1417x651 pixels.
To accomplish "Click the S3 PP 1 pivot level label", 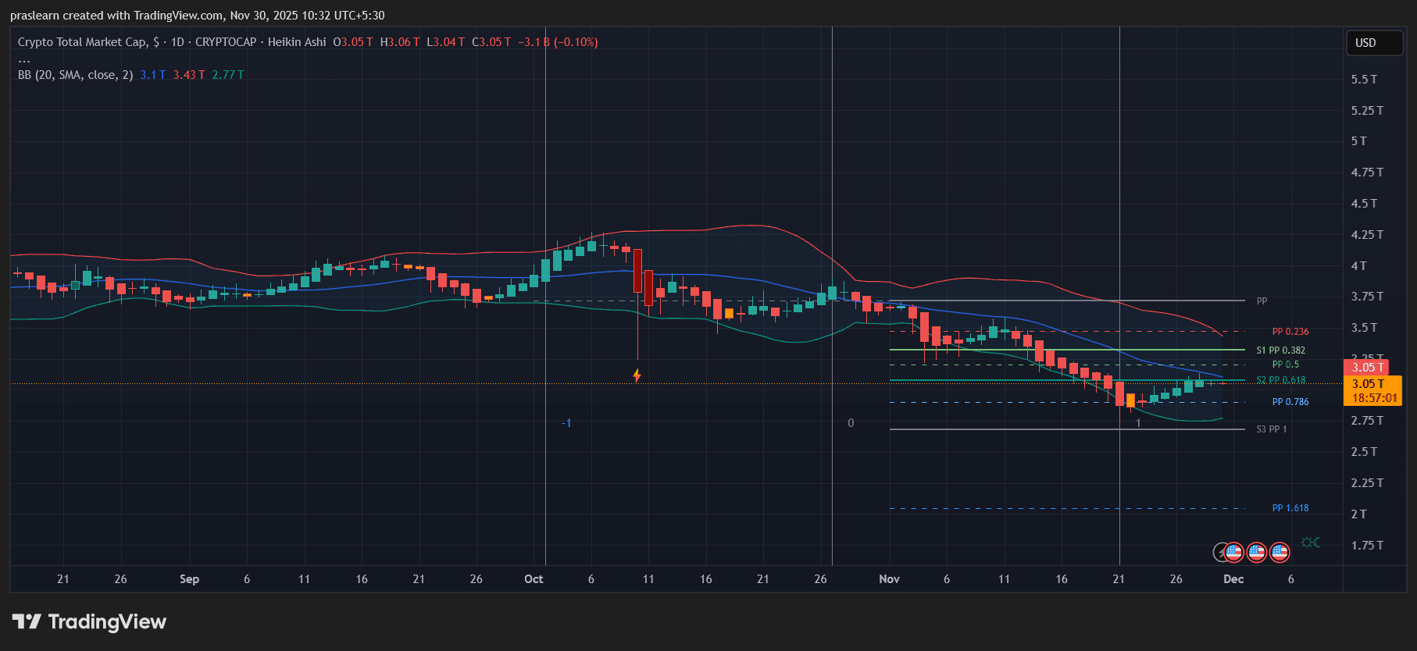I will 1271,429.
